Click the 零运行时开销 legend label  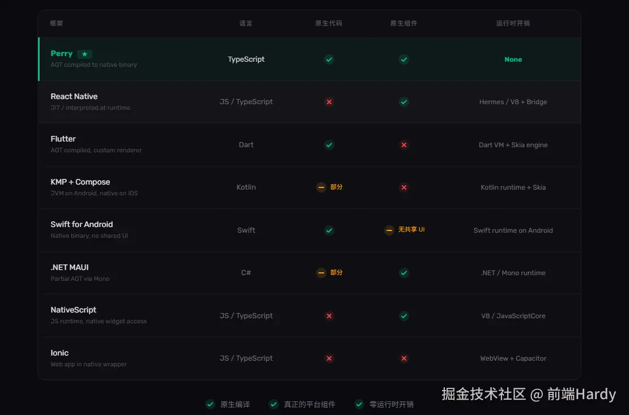point(391,404)
